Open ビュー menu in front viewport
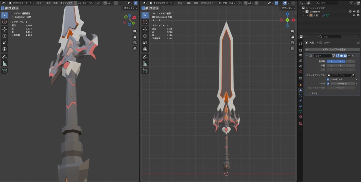This screenshot has width=361, height=182. (x=181, y=3)
